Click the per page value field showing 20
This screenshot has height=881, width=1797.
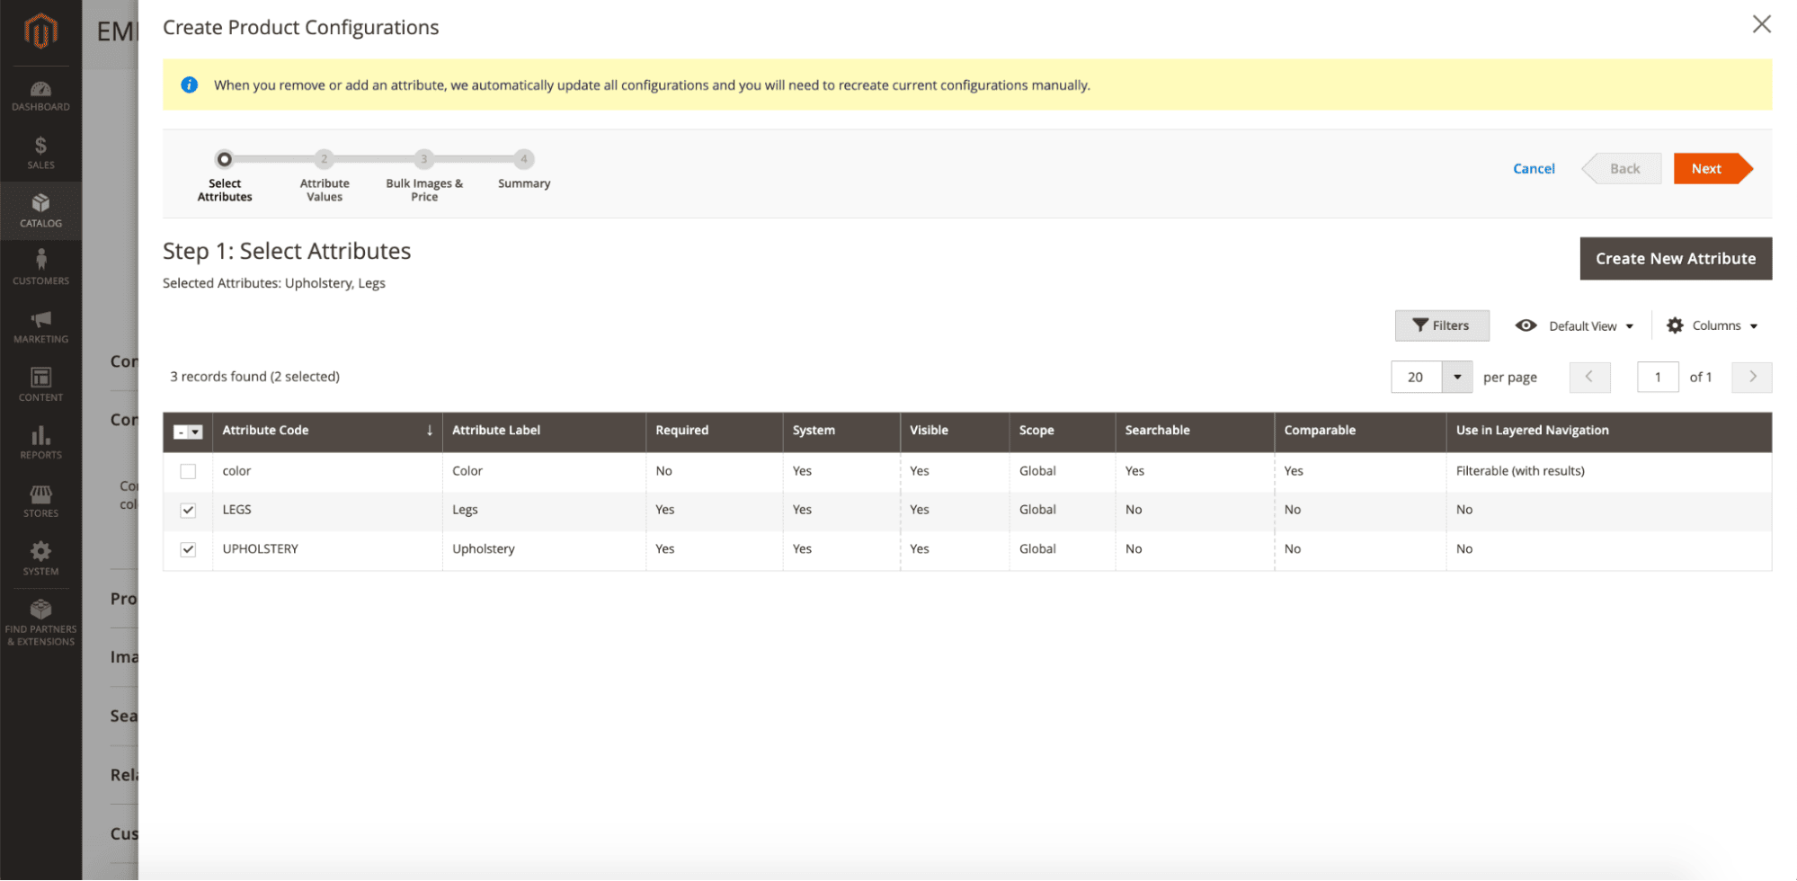click(1417, 377)
